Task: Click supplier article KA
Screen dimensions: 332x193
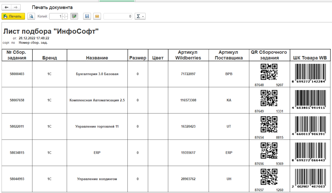Action: tap(229, 100)
